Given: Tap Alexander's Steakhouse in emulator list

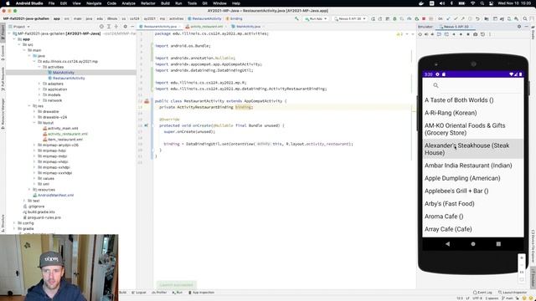Looking at the screenshot, I should 472,149.
